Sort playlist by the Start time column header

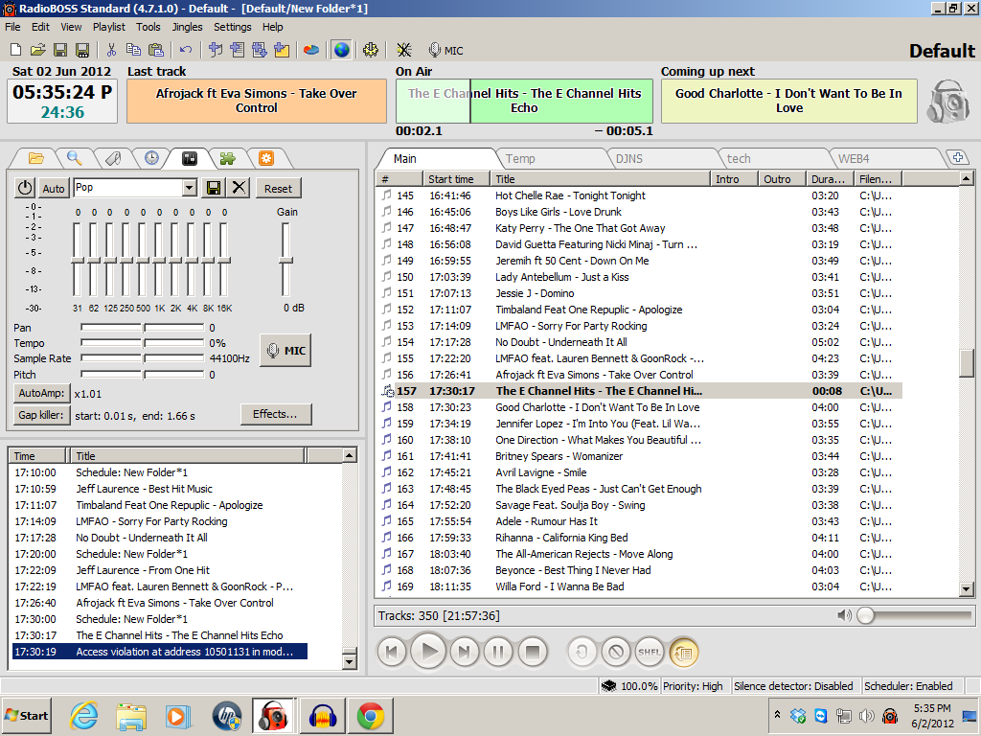tap(456, 179)
